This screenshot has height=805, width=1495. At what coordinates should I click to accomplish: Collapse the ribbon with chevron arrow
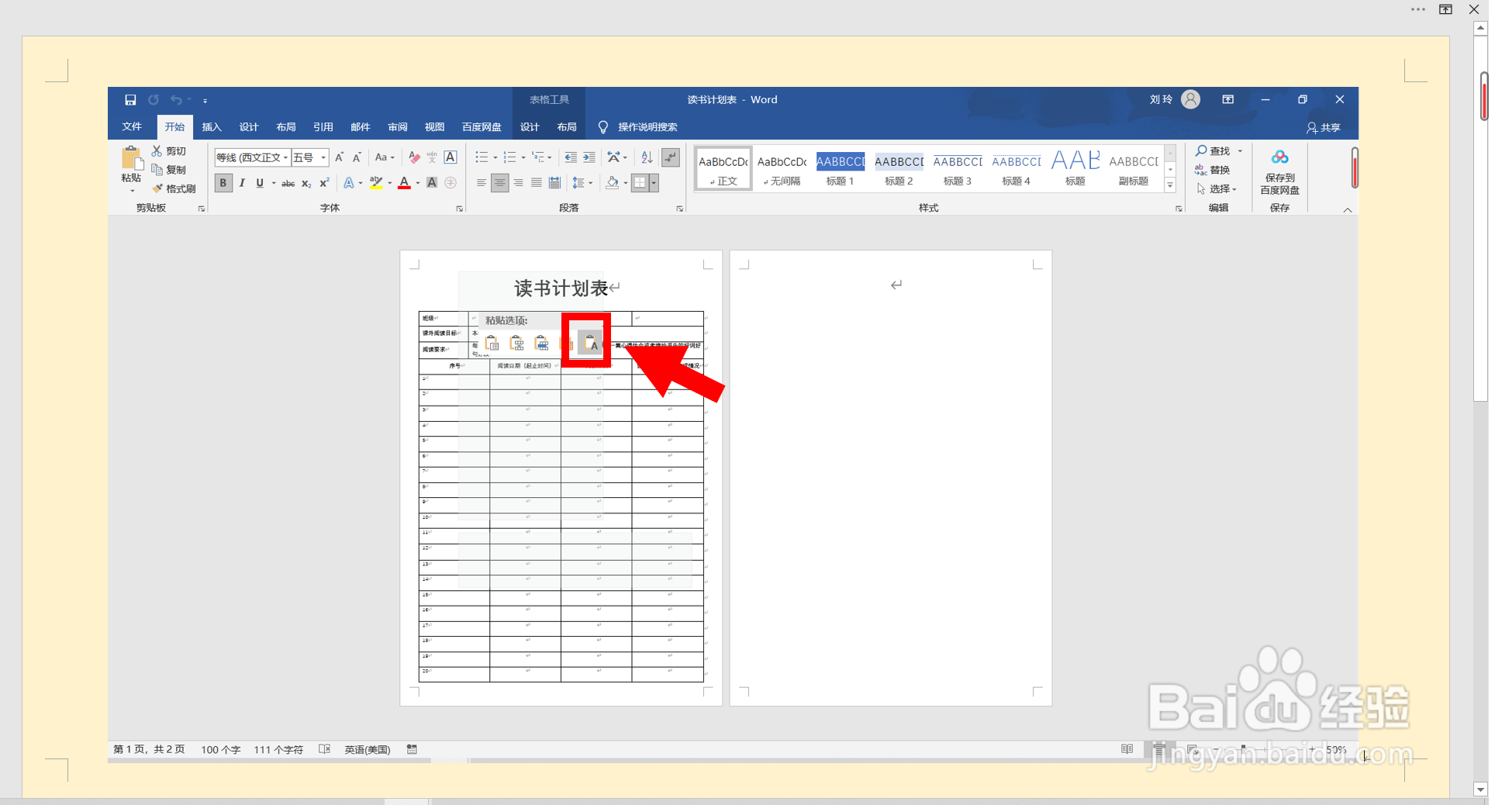1348,210
